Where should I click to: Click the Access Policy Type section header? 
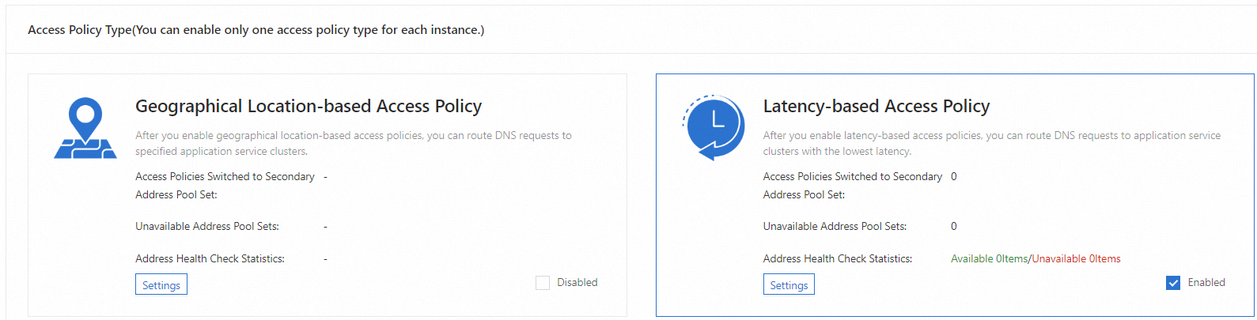pyautogui.click(x=256, y=30)
